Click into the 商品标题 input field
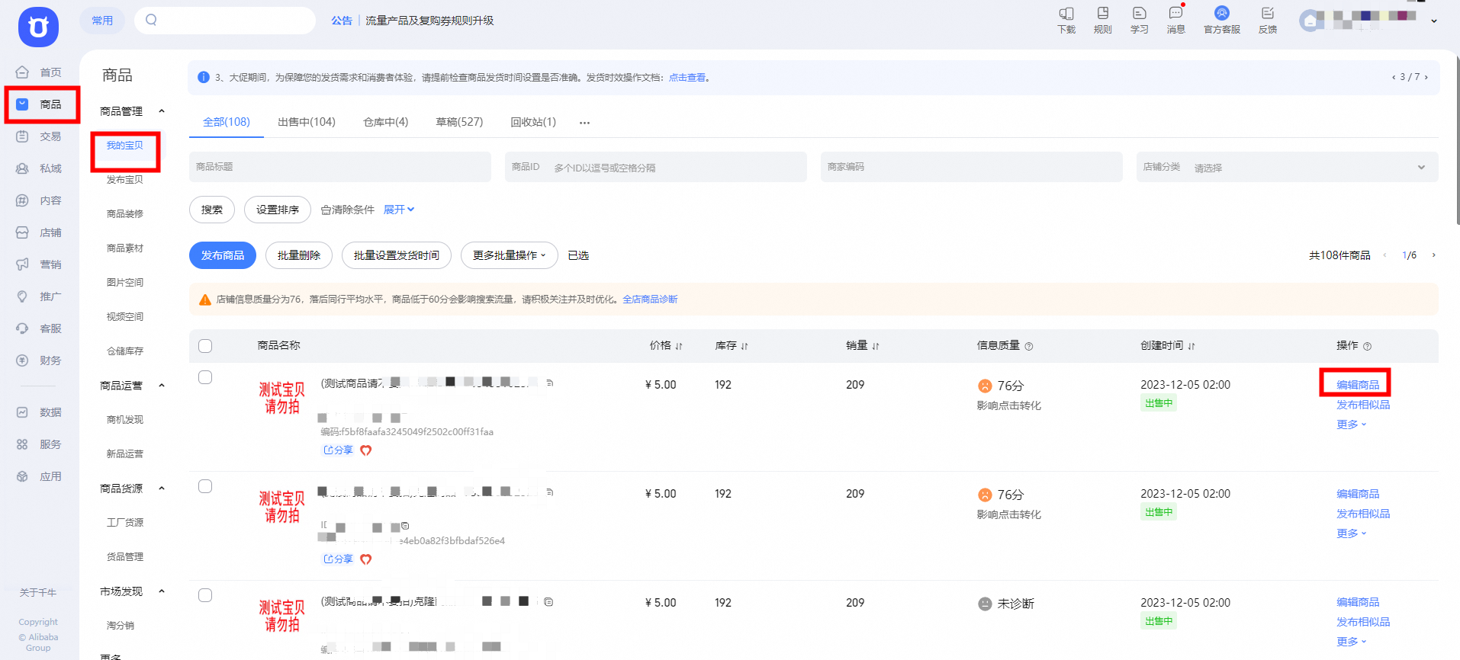This screenshot has height=660, width=1460. pyautogui.click(x=340, y=167)
